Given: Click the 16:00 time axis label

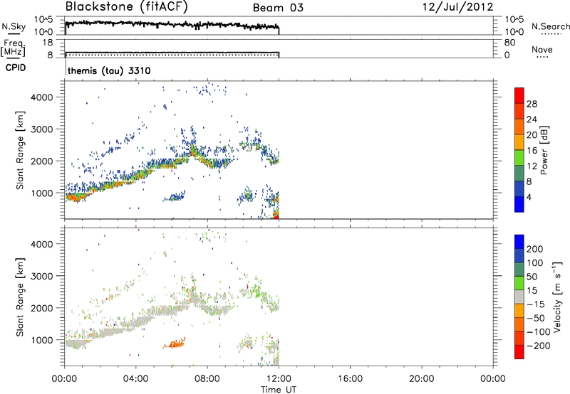Looking at the screenshot, I should [350, 379].
